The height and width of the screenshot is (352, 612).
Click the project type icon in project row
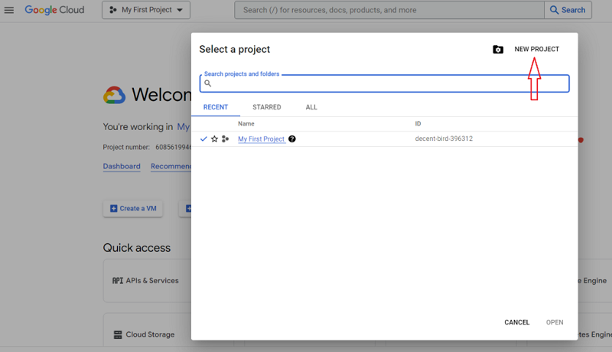tap(225, 139)
